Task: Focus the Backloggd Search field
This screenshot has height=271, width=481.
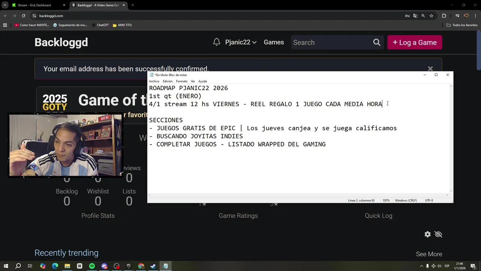Action: [331, 43]
